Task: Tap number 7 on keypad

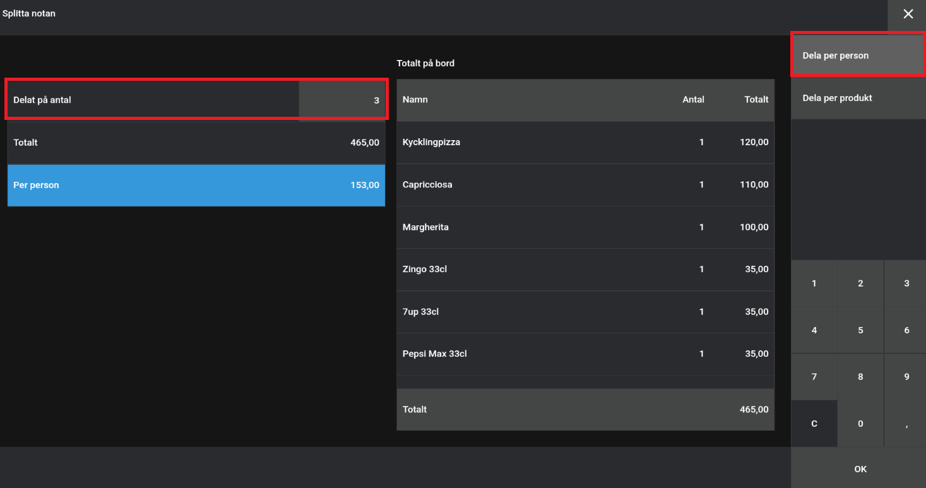Action: pos(814,377)
